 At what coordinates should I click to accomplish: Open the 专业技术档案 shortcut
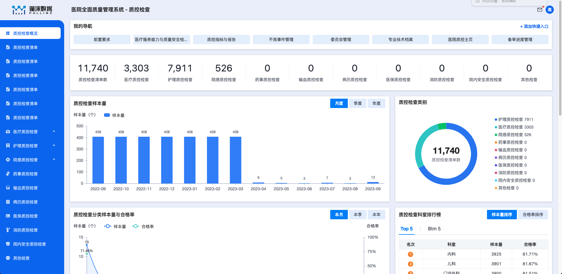pos(401,40)
